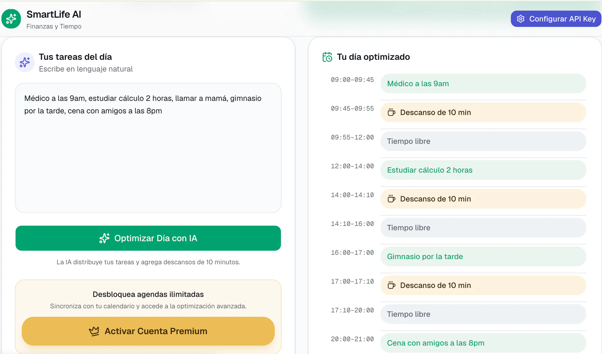Click the Descanso de 10 min at 17:00-17:10
This screenshot has width=602, height=354.
click(x=483, y=285)
